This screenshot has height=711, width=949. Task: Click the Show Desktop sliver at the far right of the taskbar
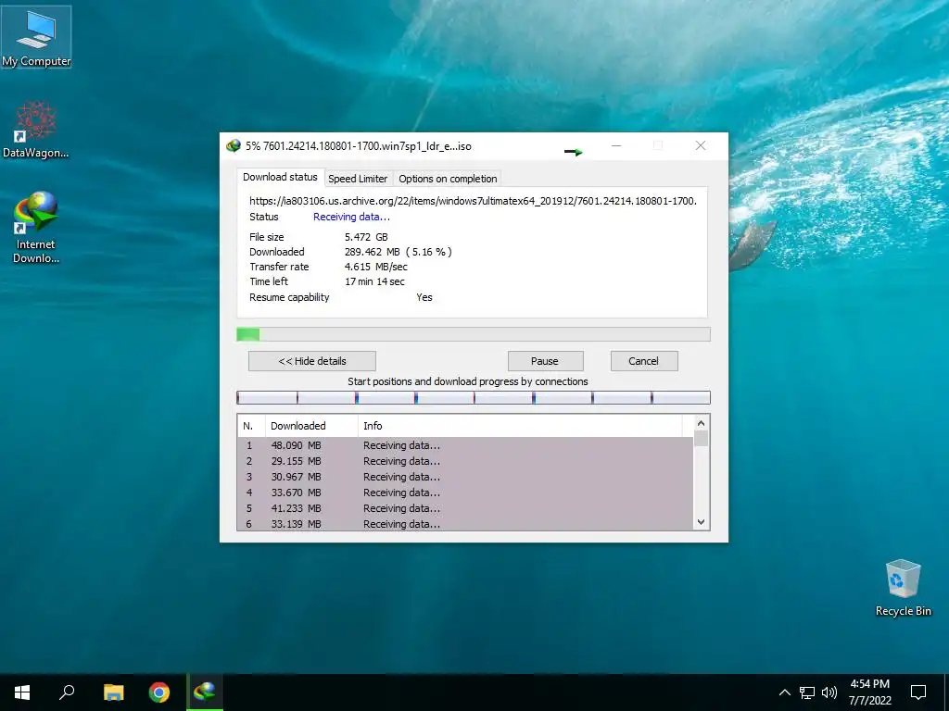point(946,692)
